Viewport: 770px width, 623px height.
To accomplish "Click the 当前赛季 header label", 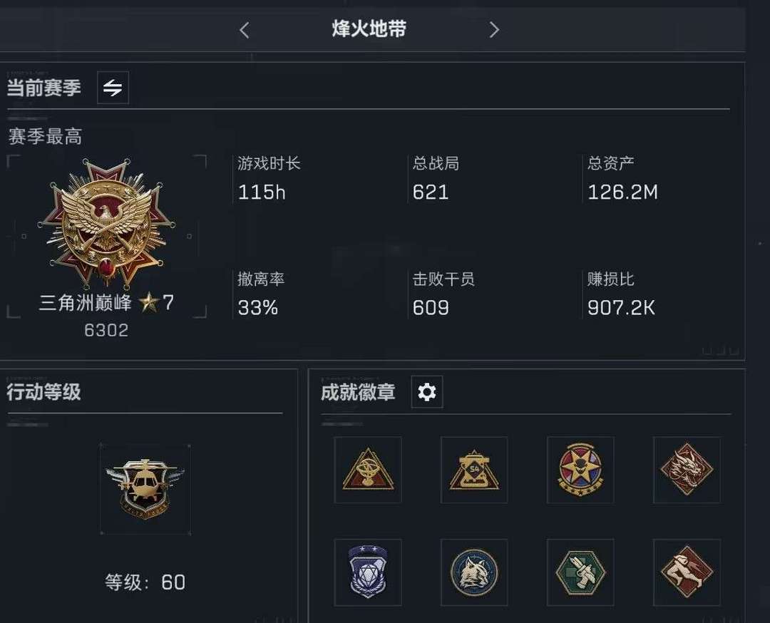I will point(43,88).
